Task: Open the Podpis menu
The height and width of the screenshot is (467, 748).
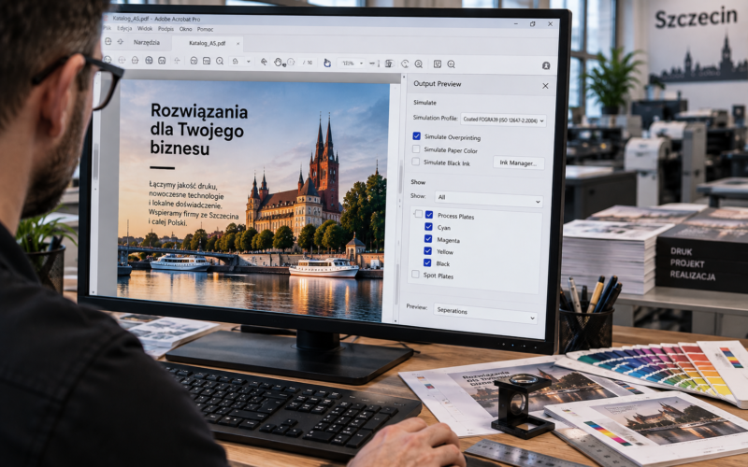Action: [x=165, y=29]
